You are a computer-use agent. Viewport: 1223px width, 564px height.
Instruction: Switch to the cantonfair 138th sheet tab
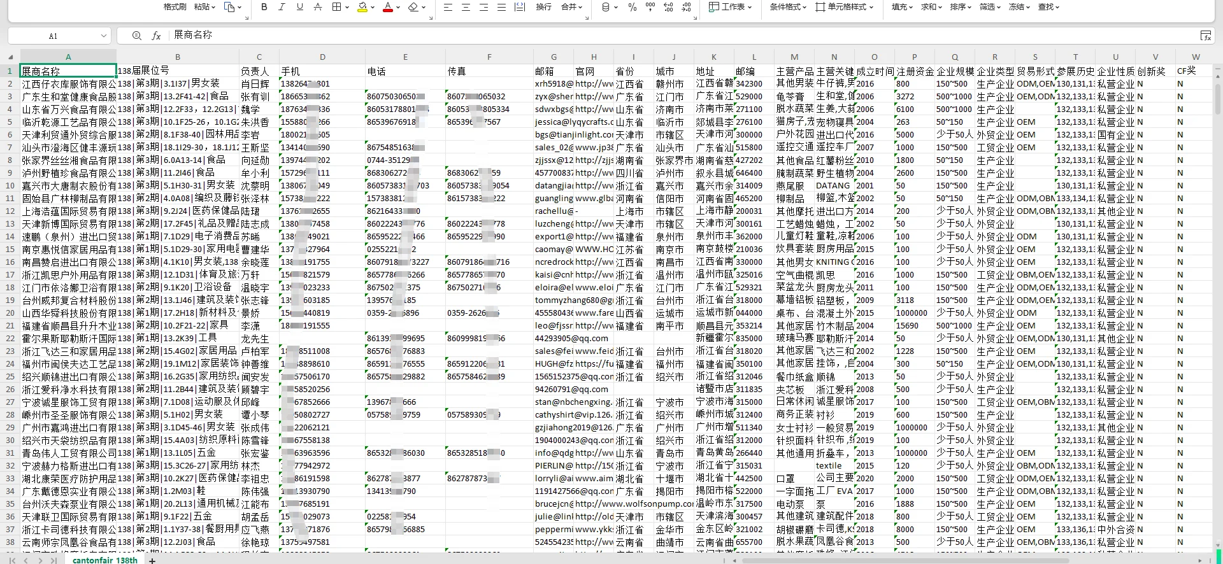(x=105, y=560)
